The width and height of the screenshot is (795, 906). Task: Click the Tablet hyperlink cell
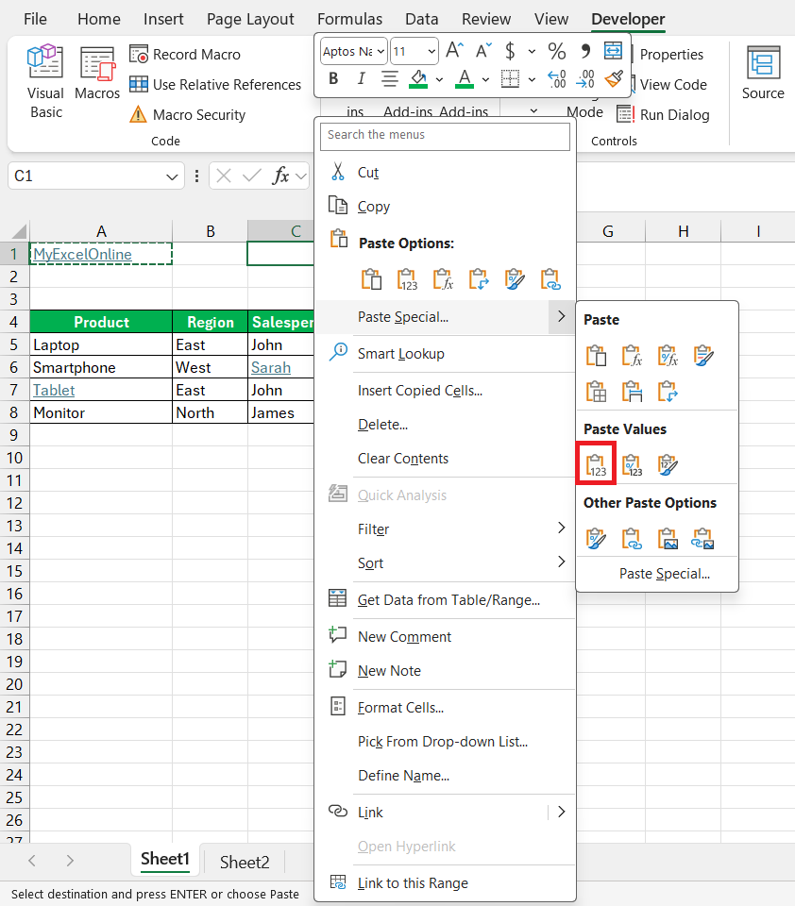[x=54, y=390]
